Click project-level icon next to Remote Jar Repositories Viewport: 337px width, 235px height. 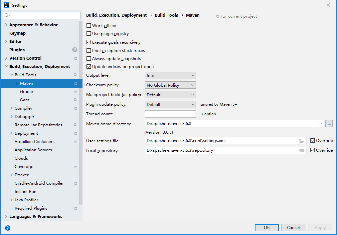point(75,125)
